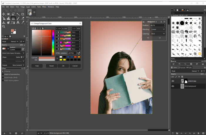
Task: Click the foreground color swatch in toolbox
Action: click(x=12, y=31)
